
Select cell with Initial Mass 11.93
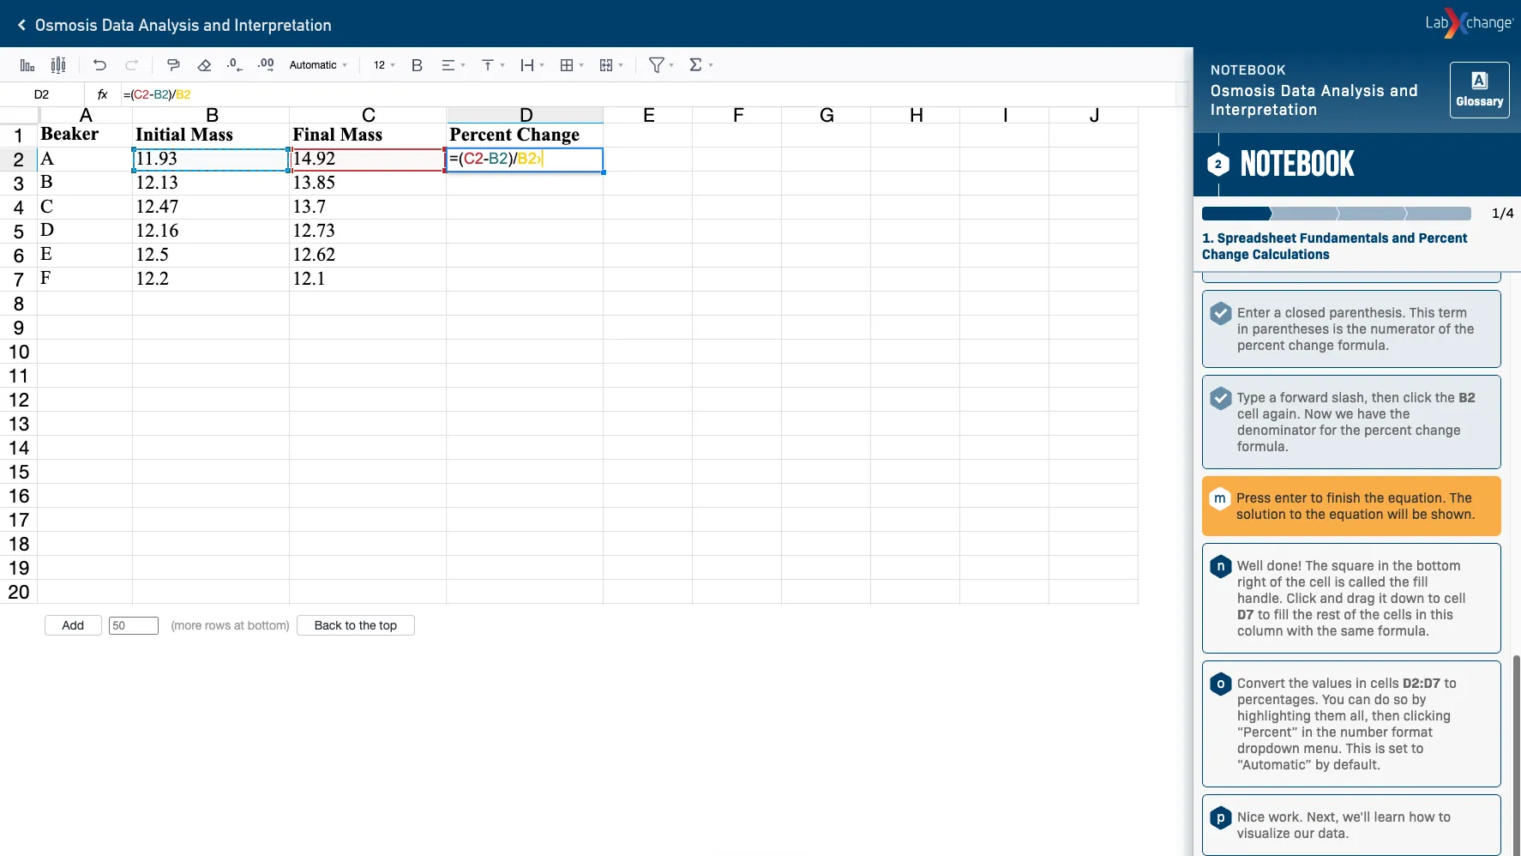point(211,159)
